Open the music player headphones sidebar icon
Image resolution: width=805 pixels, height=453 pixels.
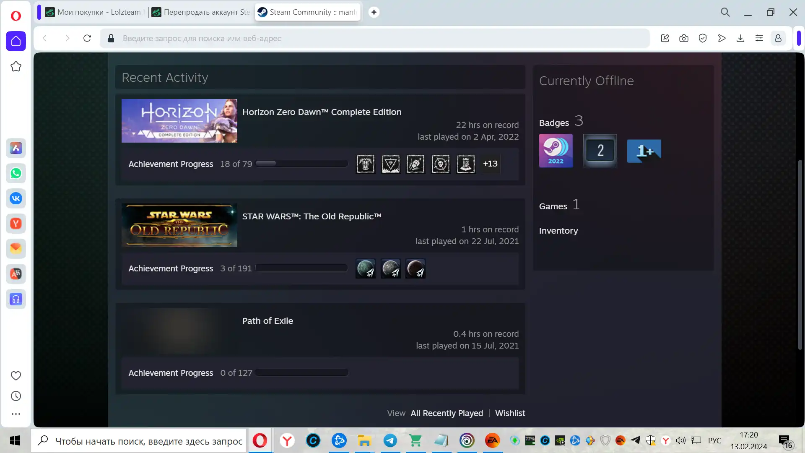coord(16,299)
